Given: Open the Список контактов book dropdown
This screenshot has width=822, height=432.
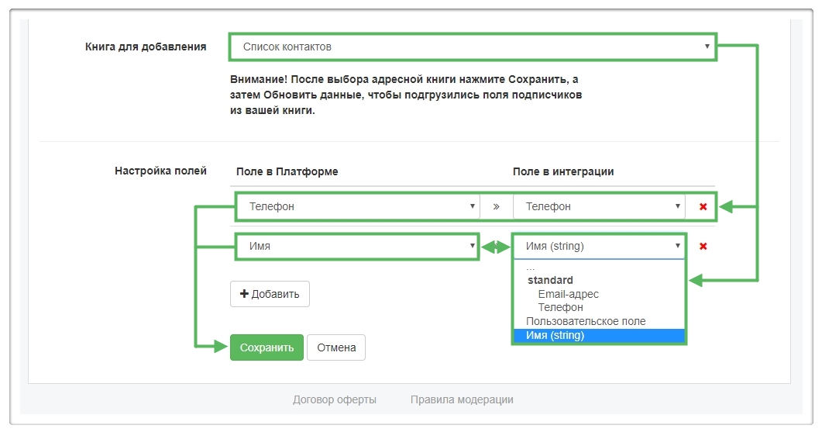Looking at the screenshot, I should [473, 47].
